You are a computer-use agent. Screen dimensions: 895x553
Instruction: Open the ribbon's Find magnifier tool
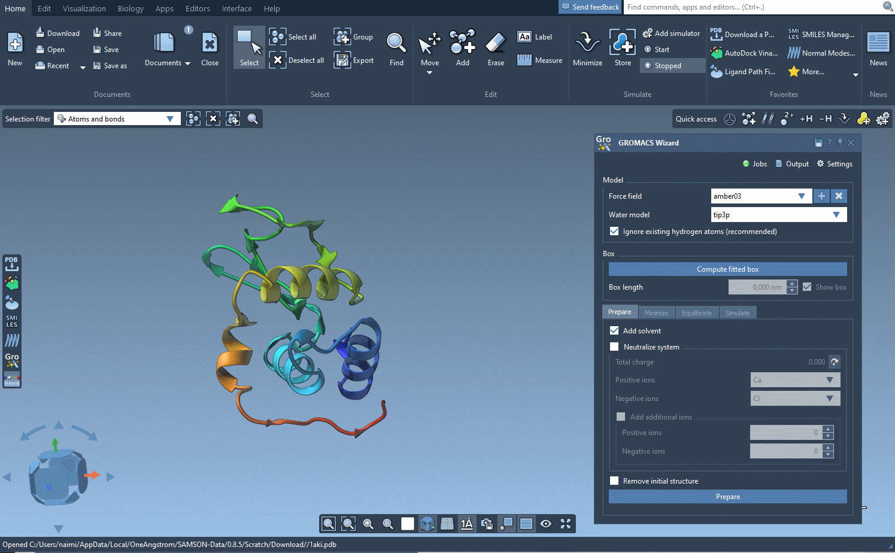point(396,48)
